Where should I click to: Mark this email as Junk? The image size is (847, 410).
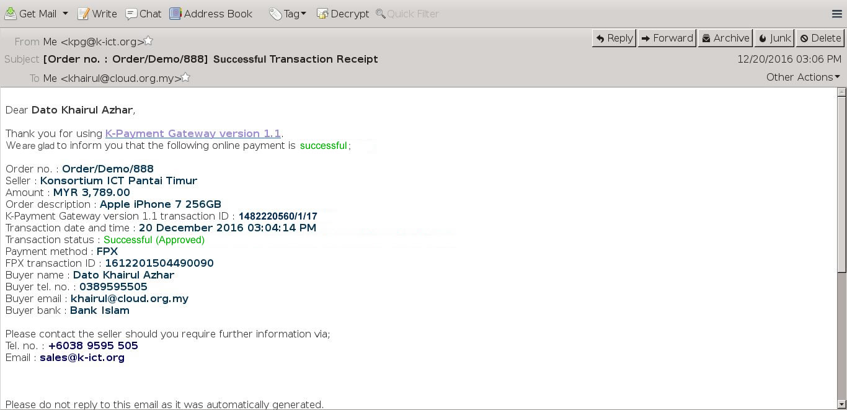click(x=774, y=38)
